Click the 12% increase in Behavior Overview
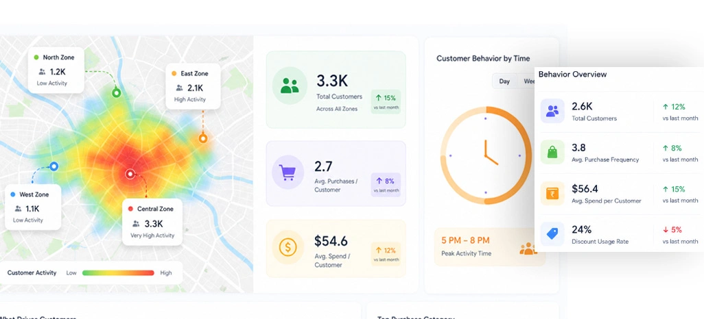The height and width of the screenshot is (319, 704). (674, 107)
